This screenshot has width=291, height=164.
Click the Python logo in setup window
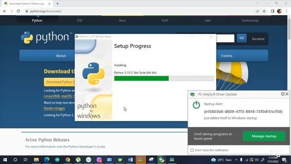tap(93, 73)
